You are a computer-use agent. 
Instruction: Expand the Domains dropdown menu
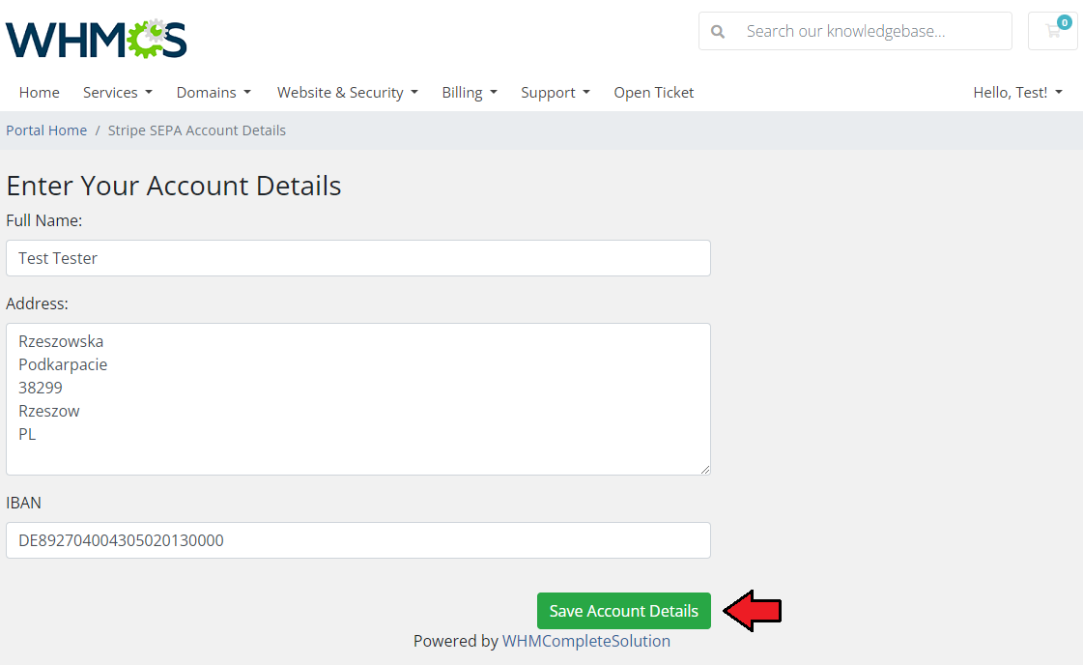pos(214,93)
